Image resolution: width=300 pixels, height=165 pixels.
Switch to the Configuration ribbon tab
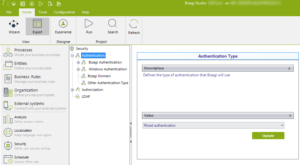click(x=64, y=12)
